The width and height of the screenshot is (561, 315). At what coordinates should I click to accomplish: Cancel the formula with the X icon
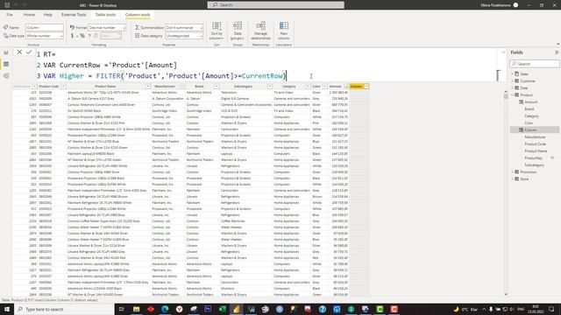click(19, 52)
